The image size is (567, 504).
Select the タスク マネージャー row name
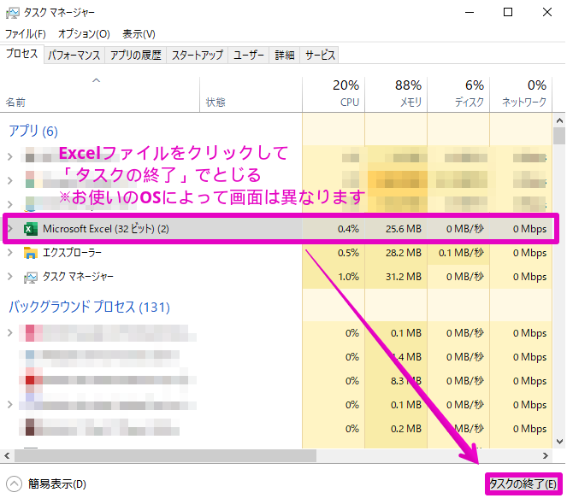[78, 277]
